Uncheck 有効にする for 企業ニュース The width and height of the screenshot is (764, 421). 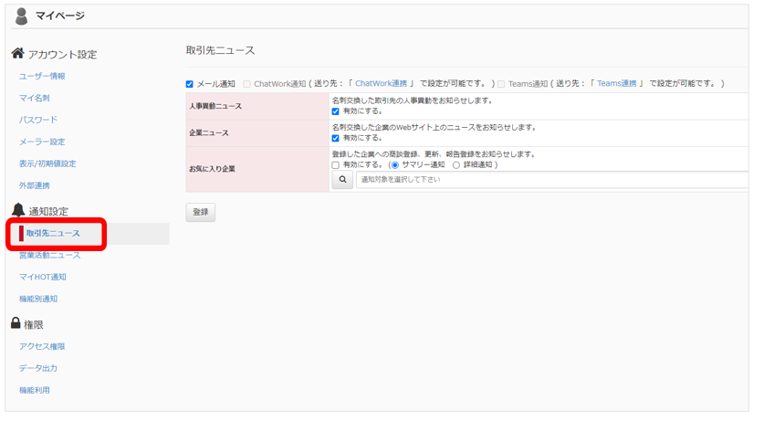click(335, 139)
